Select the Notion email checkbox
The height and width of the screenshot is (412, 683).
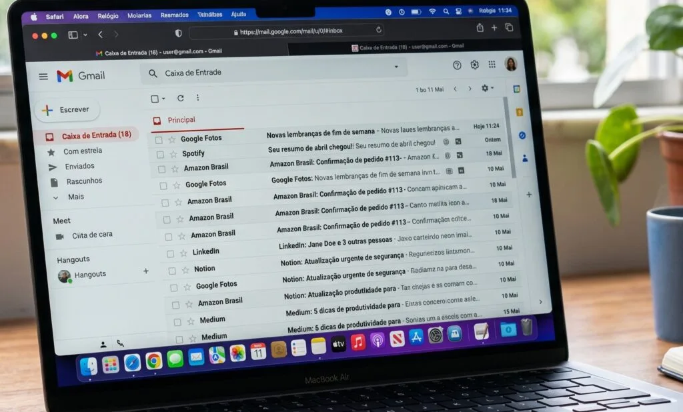tap(172, 271)
